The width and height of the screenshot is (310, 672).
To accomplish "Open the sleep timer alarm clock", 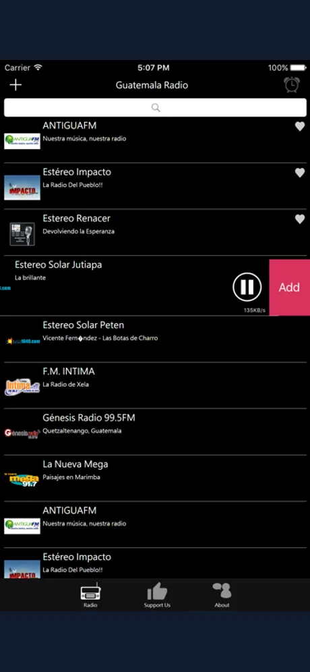I will click(292, 84).
